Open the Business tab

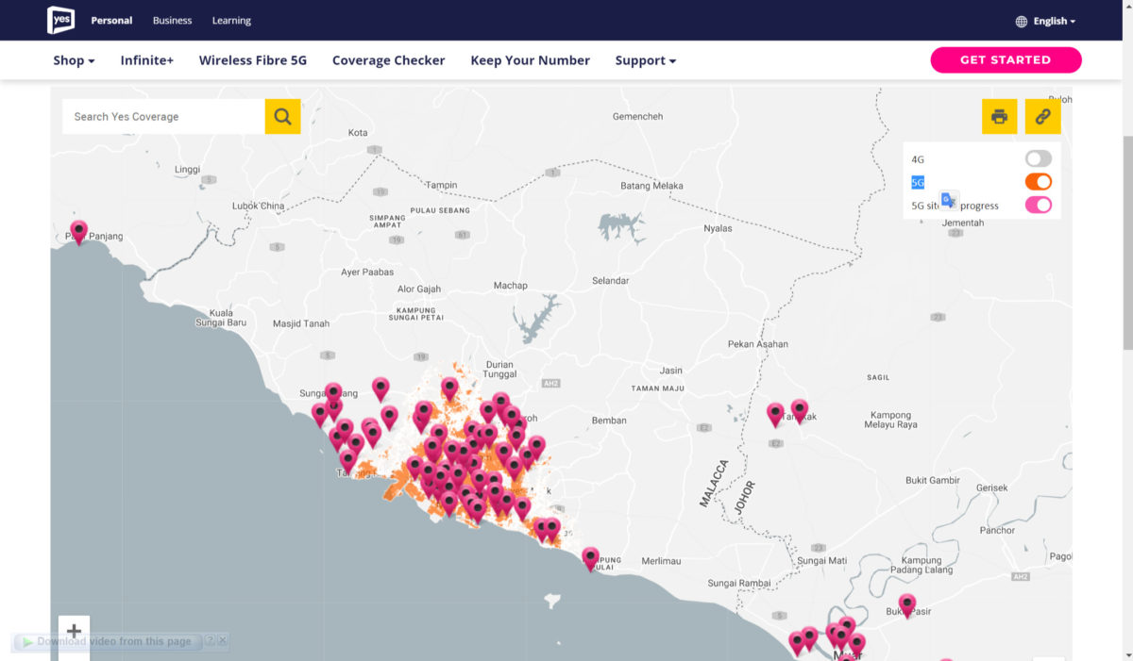coord(172,21)
